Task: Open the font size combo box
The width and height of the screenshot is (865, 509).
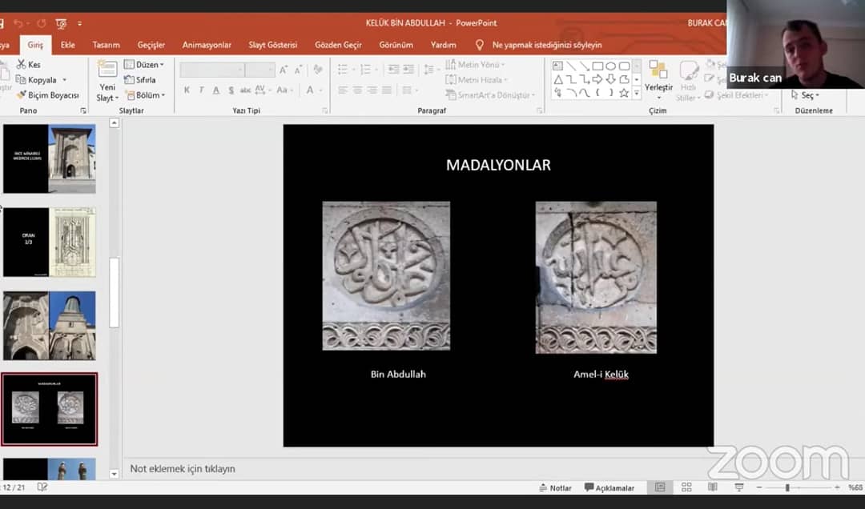Action: tap(259, 70)
